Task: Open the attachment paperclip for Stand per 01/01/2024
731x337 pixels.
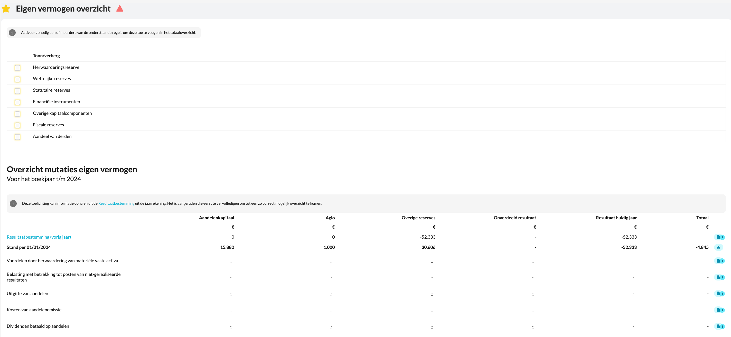Action: [718, 247]
